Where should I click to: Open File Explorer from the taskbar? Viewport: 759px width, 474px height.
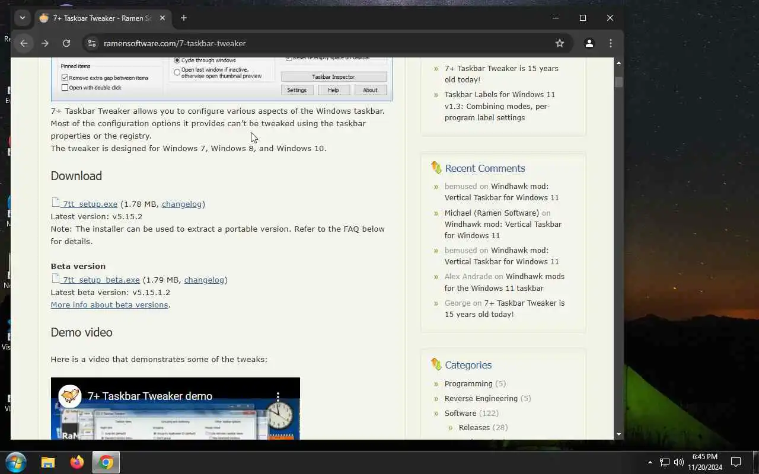tap(48, 463)
